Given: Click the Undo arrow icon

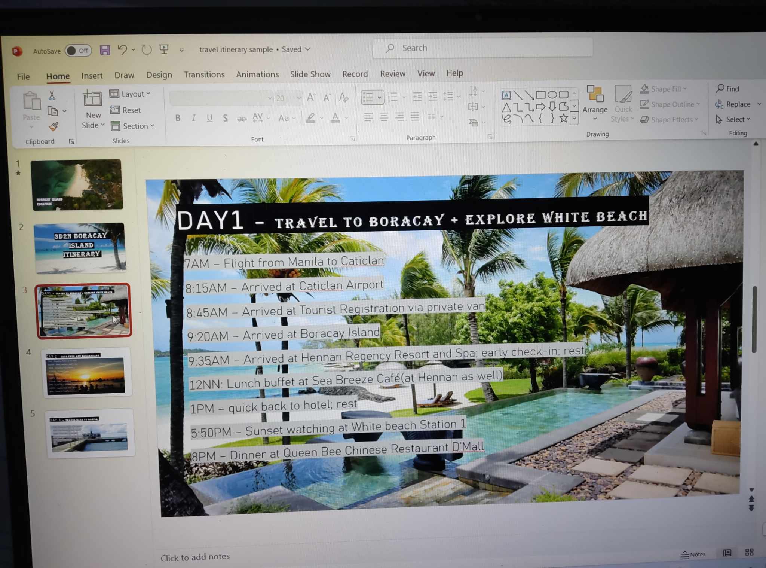Looking at the screenshot, I should pyautogui.click(x=122, y=49).
